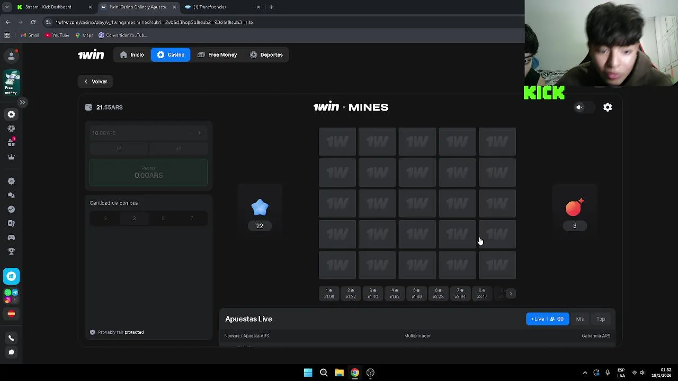Change language via the Spanish flag icon
The image size is (678, 381).
11,313
